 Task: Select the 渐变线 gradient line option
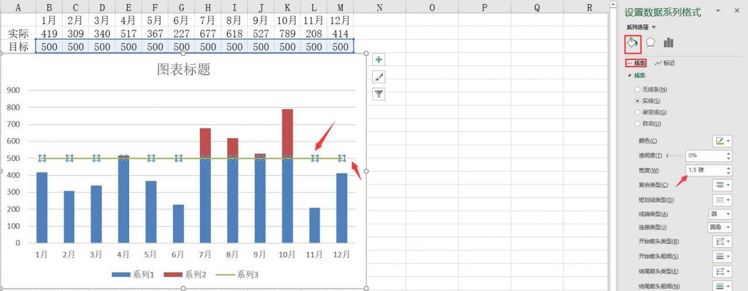tap(651, 112)
